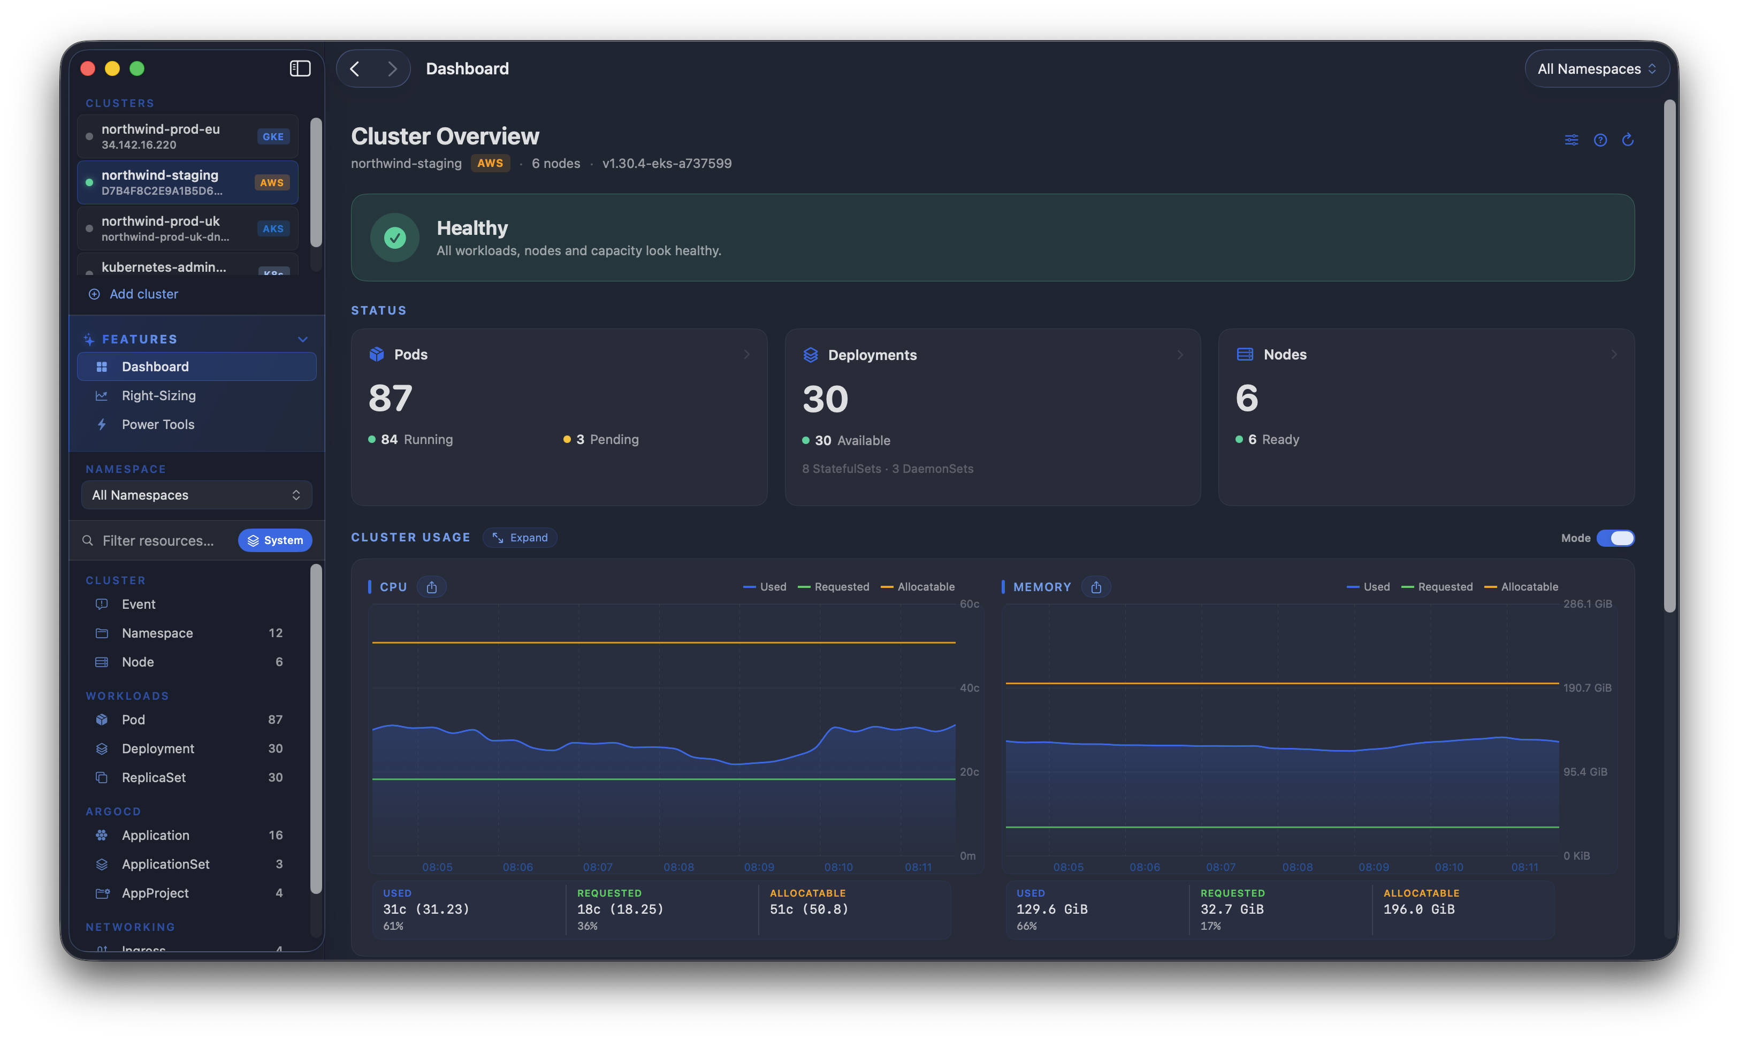
Task: Go back with the left arrow
Action: point(355,68)
